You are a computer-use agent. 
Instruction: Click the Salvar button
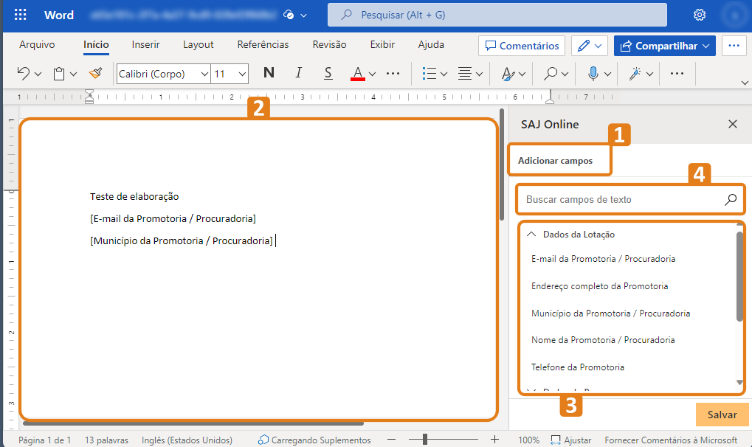click(x=721, y=415)
